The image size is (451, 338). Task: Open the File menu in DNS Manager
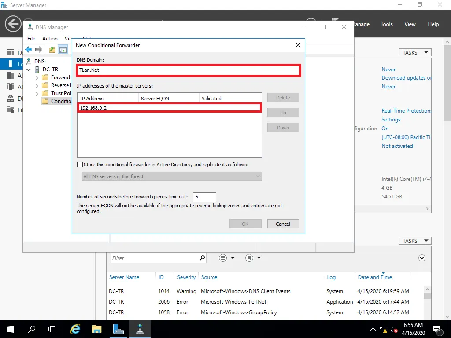(x=31, y=39)
